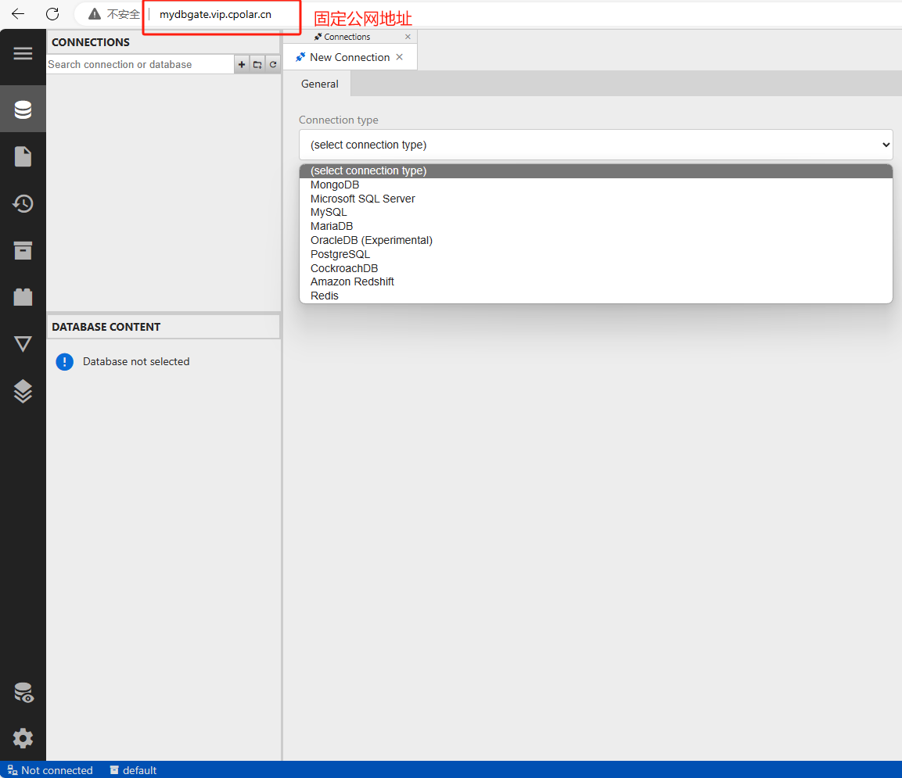Open the archive sidebar icon
The width and height of the screenshot is (902, 778).
click(23, 250)
